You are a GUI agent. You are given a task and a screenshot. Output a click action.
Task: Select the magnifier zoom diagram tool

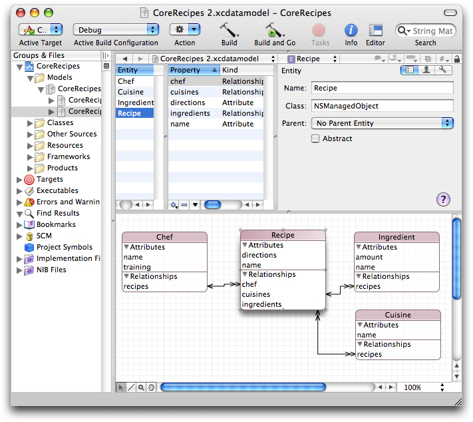141,387
